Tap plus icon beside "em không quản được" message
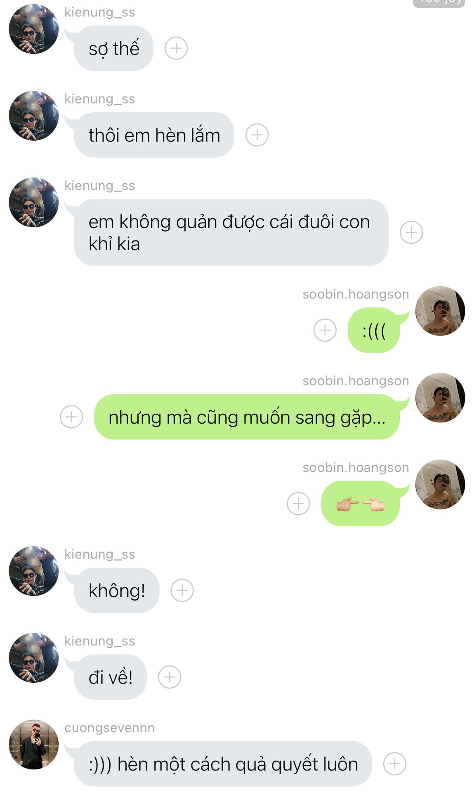 (x=411, y=232)
